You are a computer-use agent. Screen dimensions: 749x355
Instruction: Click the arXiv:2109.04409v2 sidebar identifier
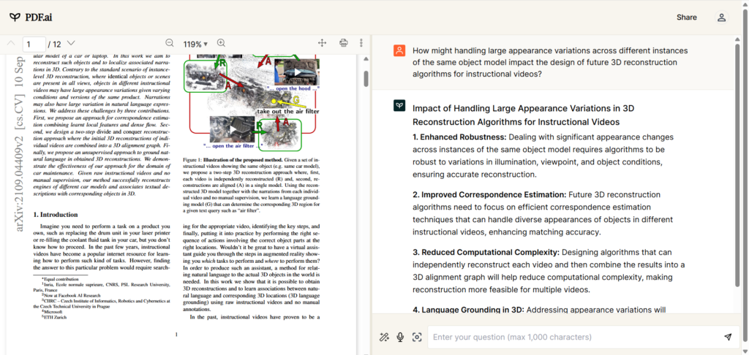tap(20, 142)
